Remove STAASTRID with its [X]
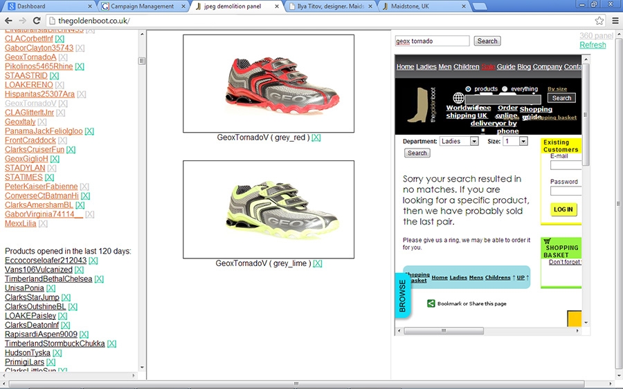Image resolution: width=623 pixels, height=389 pixels. (55, 75)
